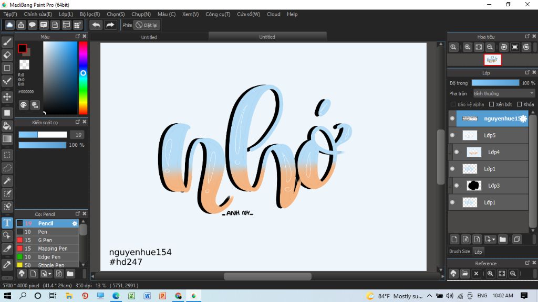Select the Brush tool in left toolbar
Image resolution: width=538 pixels, height=302 pixels.
(x=7, y=42)
